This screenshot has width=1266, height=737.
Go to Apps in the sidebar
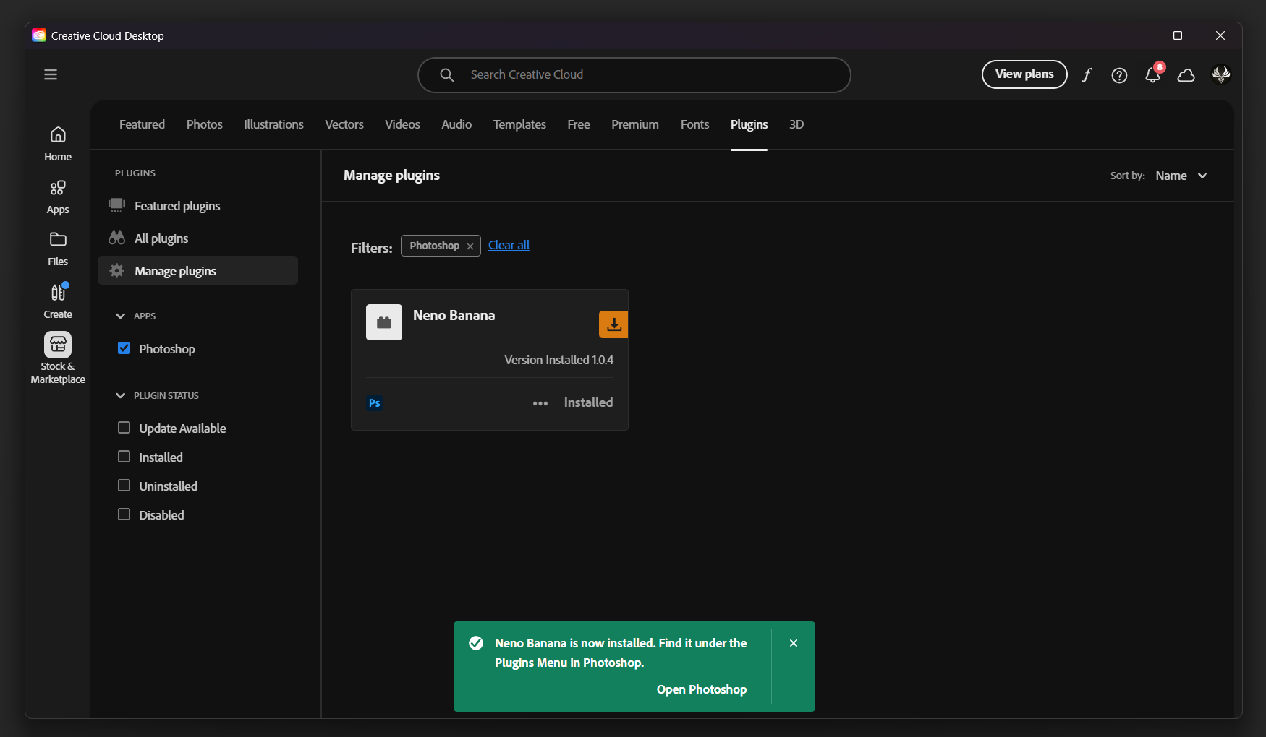click(58, 197)
